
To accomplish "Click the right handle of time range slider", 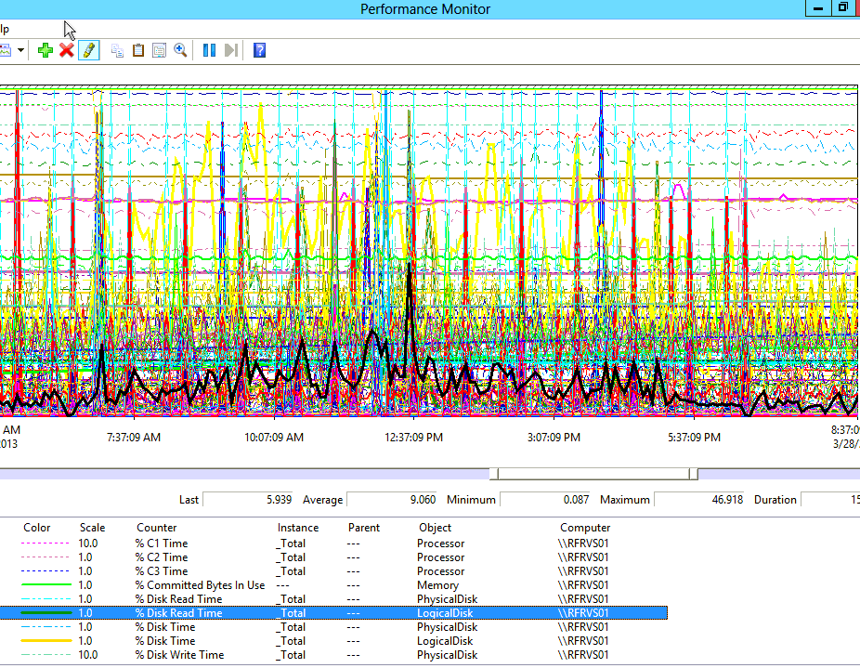I will tap(693, 474).
